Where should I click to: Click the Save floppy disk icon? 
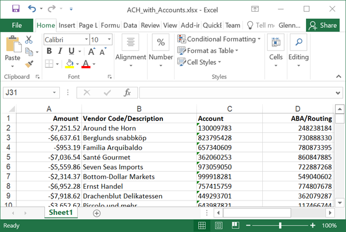15,9
